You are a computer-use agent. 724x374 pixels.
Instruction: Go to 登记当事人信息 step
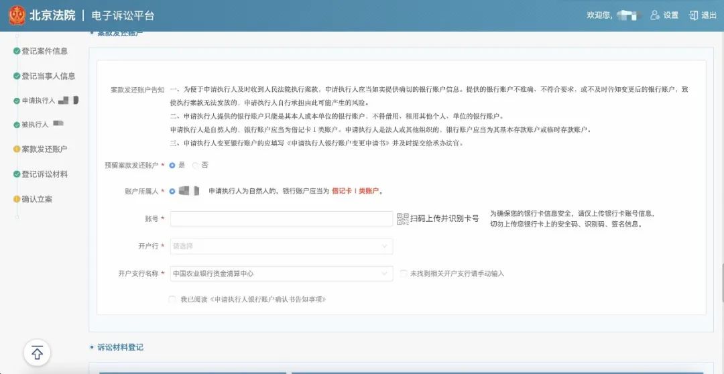48,76
